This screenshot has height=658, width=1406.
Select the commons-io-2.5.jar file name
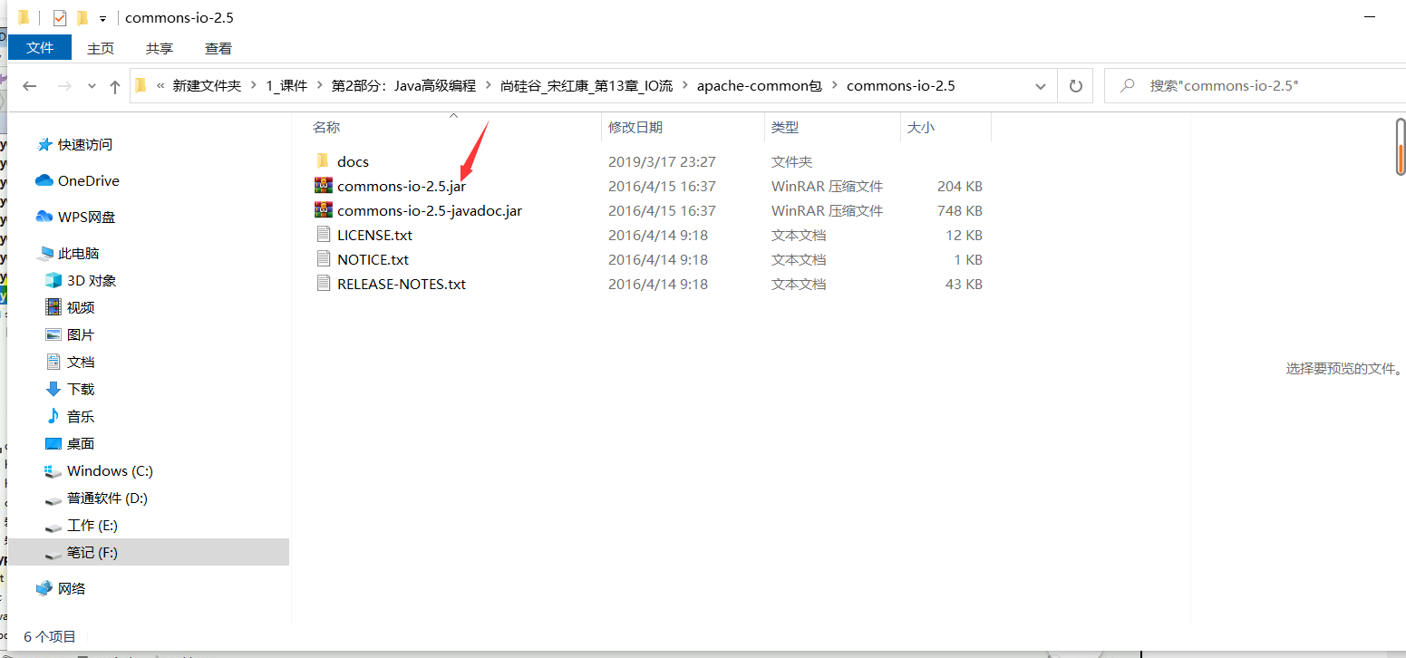pos(402,186)
